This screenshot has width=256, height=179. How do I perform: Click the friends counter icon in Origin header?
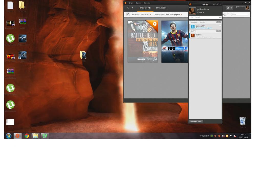click(229, 8)
